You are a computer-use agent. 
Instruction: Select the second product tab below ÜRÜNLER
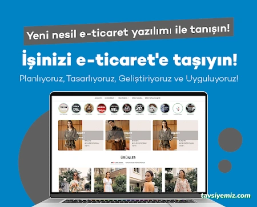pos(135,163)
